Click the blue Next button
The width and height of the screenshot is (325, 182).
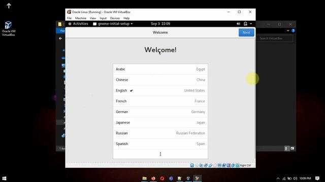pos(246,32)
